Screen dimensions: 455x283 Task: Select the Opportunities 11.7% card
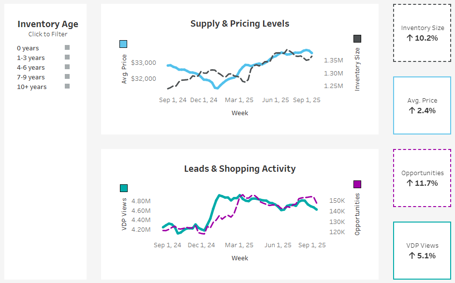pyautogui.click(x=422, y=178)
